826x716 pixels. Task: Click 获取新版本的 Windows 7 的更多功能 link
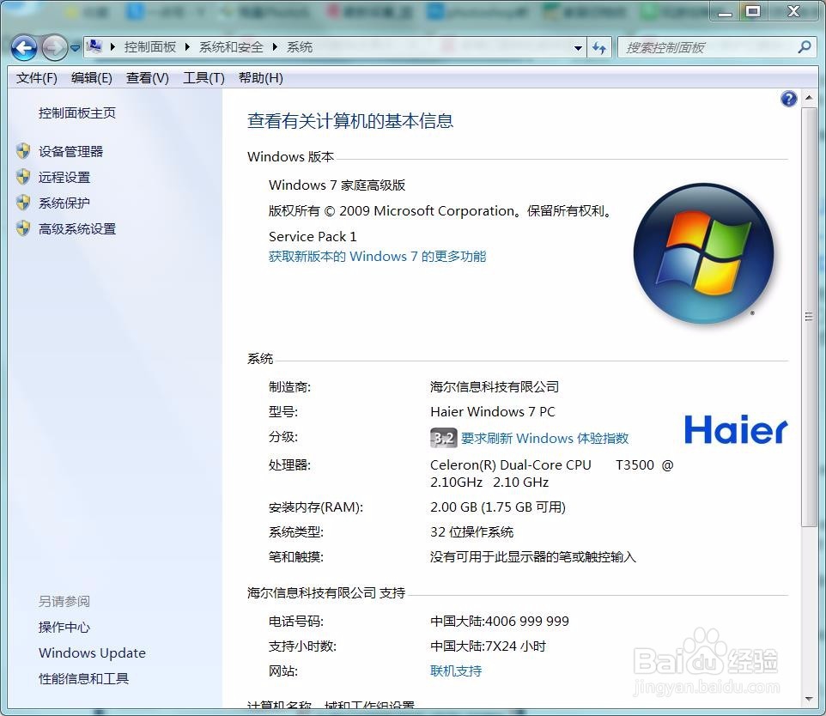pyautogui.click(x=377, y=256)
